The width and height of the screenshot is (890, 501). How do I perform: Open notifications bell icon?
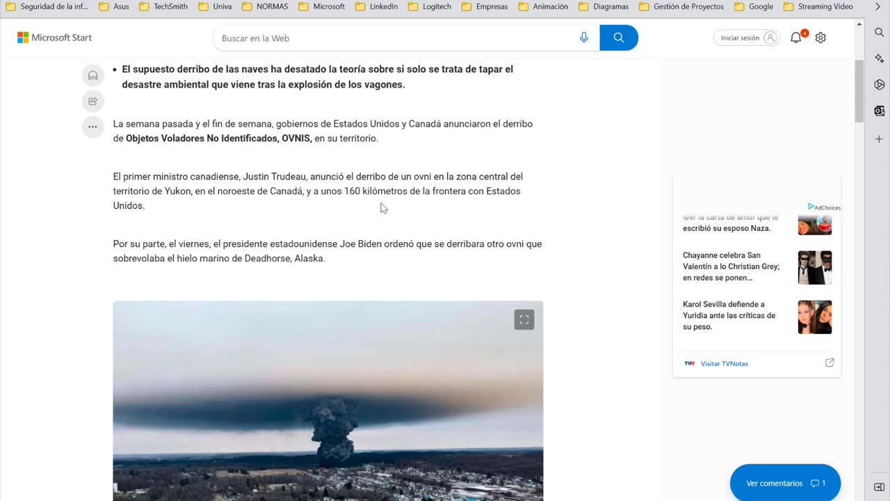(796, 38)
